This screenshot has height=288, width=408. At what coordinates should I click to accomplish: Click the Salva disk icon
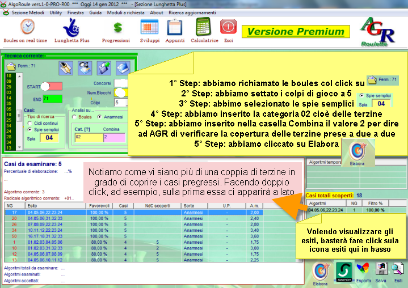(381, 269)
